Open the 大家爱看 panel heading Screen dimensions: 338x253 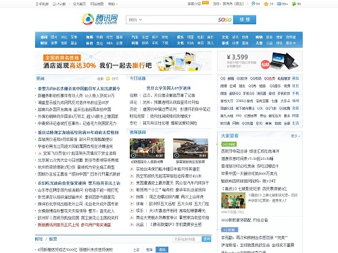point(230,136)
